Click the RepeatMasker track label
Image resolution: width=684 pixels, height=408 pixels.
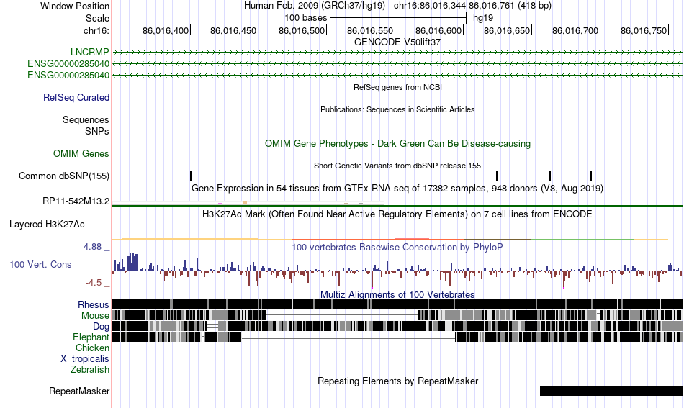(x=79, y=391)
